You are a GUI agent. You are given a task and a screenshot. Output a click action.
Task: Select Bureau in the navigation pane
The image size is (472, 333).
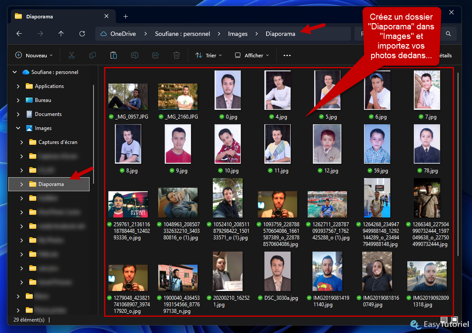pos(43,100)
